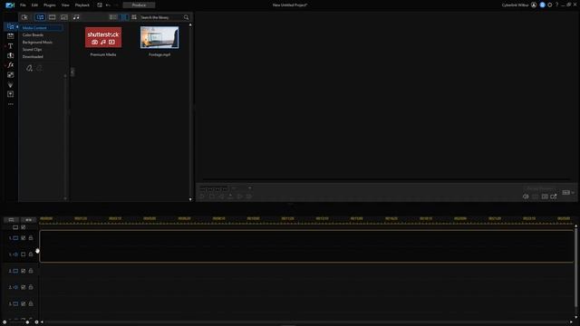
Task: Collapse the explorer panel arrow
Action: click(72, 72)
